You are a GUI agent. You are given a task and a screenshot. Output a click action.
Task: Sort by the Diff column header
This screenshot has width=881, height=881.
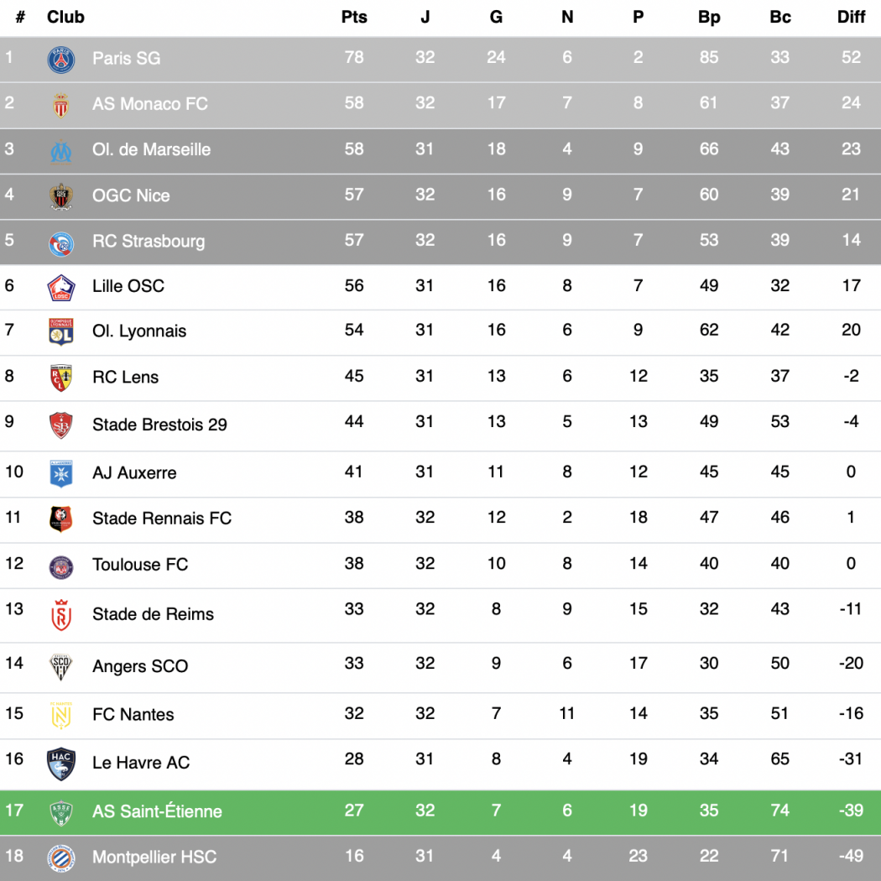coord(851,17)
